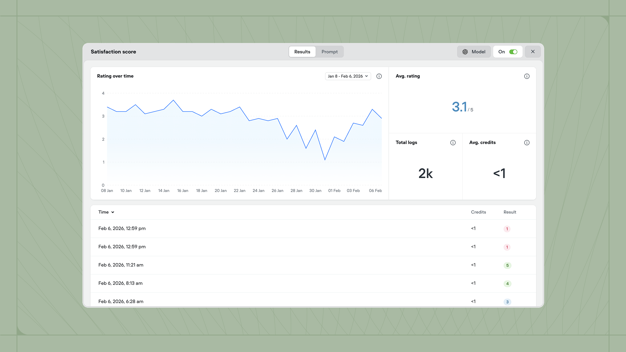Click the Result column header
The width and height of the screenshot is (626, 352).
tap(510, 212)
